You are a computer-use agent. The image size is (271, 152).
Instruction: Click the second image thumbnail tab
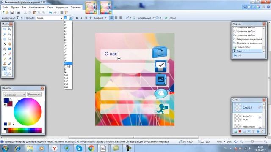click(105, 8)
